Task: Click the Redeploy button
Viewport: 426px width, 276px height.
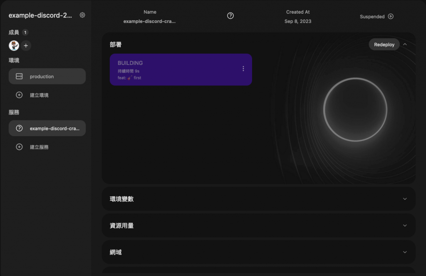Action: tap(384, 44)
